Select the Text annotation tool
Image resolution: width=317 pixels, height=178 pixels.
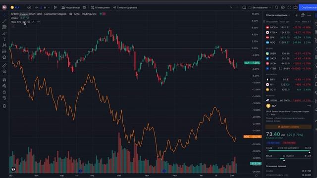(4, 40)
